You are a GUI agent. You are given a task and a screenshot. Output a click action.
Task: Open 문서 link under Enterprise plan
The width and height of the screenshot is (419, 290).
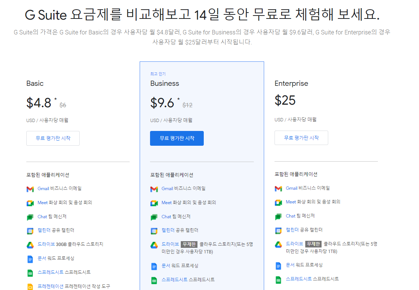pyautogui.click(x=290, y=265)
